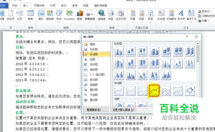
Task: Select 面积图 in the chart type list
Action: (97, 70)
